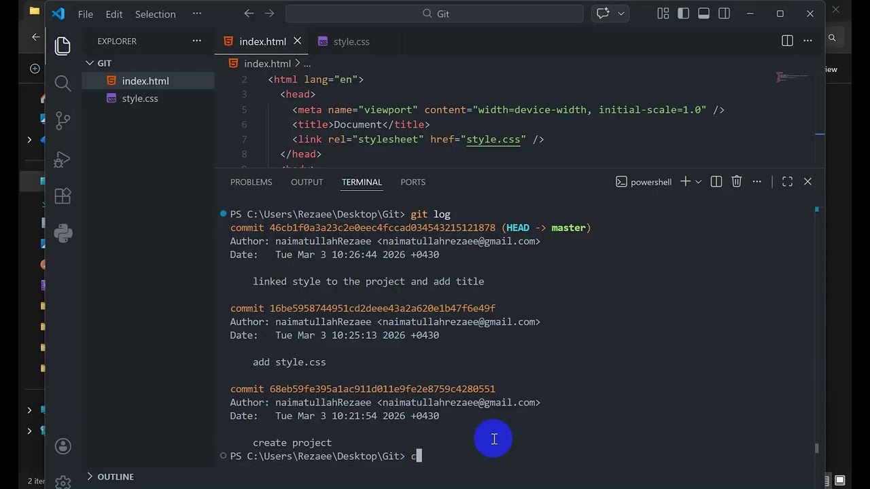Open the Run and Debug view
Screen dimensions: 870x489
point(63,159)
